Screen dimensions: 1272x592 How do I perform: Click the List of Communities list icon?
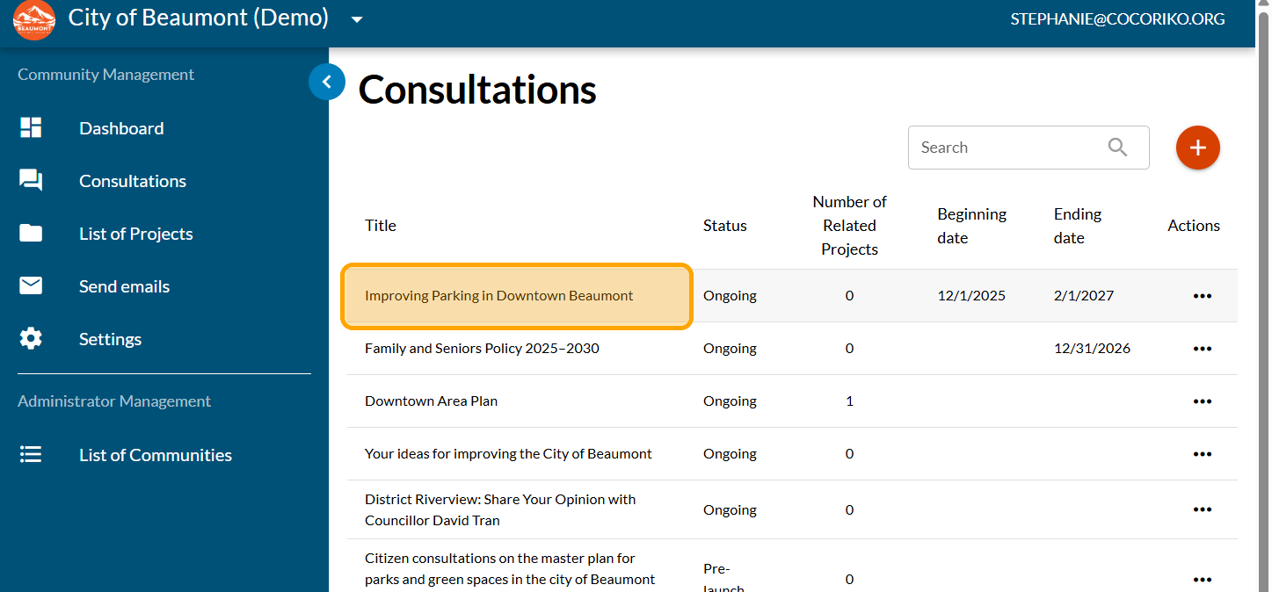[31, 455]
